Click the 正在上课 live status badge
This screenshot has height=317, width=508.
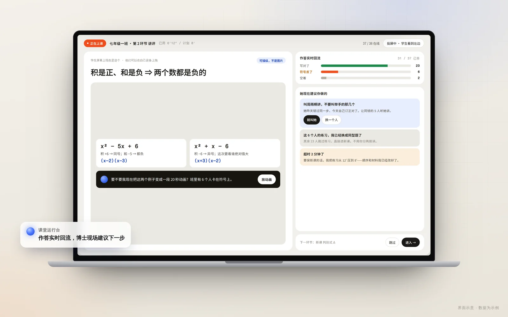point(95,43)
